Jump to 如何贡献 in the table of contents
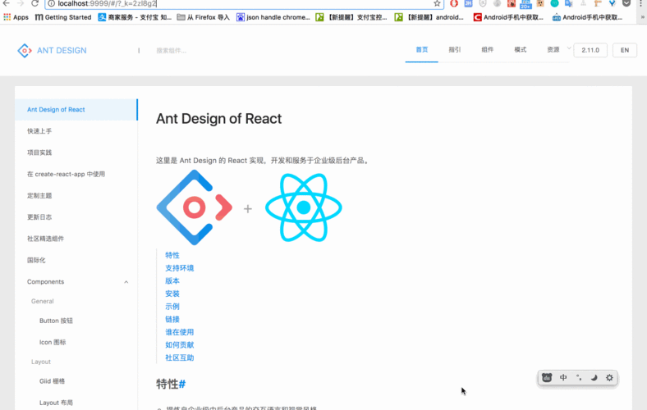This screenshot has height=410, width=647. [180, 345]
